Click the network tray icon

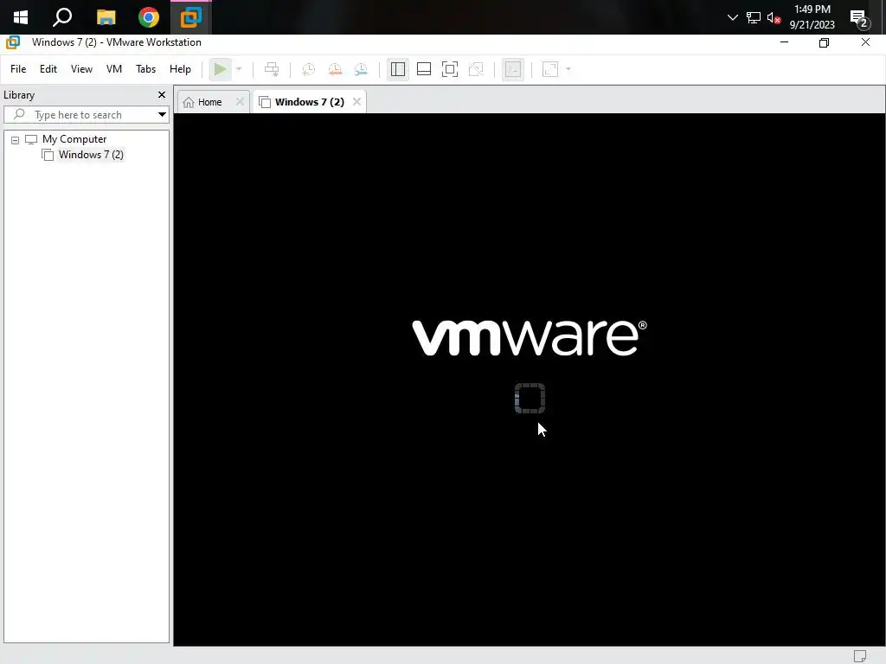click(x=754, y=17)
